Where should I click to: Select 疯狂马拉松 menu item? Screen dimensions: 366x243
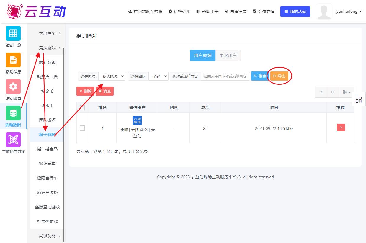coord(47,193)
